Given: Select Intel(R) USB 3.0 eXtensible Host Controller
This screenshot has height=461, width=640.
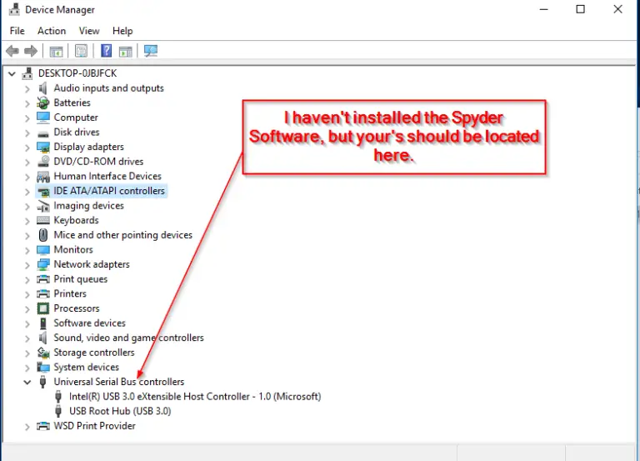Looking at the screenshot, I should (195, 397).
